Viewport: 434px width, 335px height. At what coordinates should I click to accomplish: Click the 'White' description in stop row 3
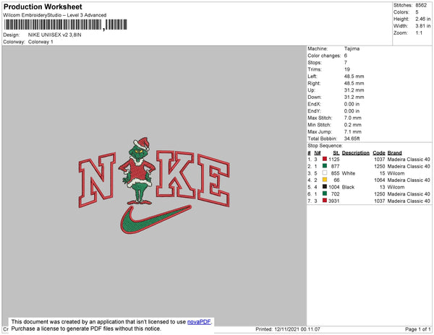click(349, 173)
